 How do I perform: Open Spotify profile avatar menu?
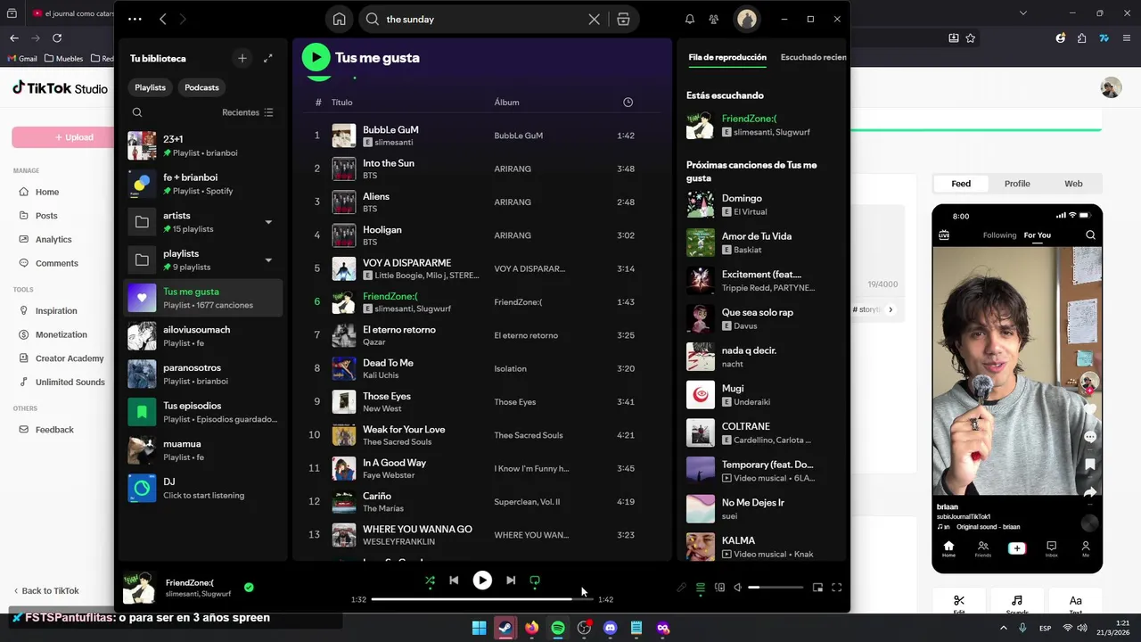click(747, 19)
